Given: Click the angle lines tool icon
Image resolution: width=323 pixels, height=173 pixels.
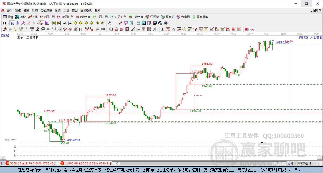Looking at the screenshot, I should 133,29.
